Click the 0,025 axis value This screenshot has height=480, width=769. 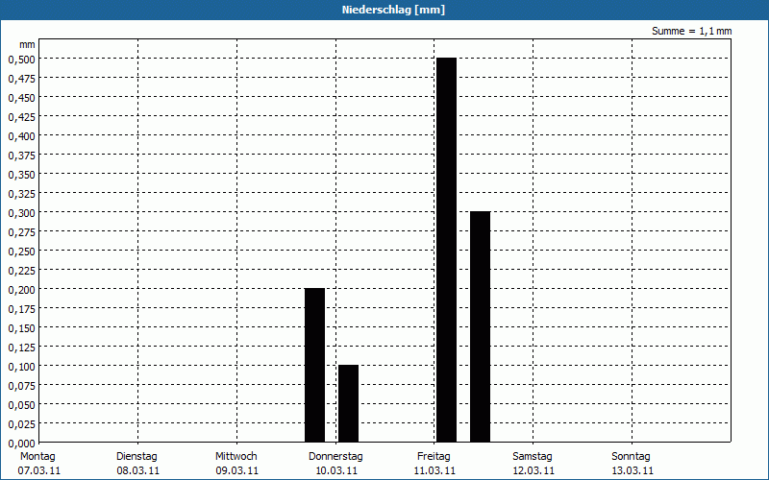point(22,424)
